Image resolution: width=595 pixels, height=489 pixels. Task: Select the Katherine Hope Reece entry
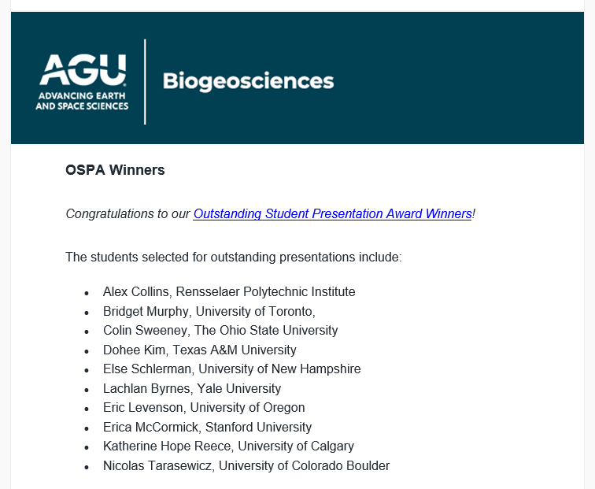point(228,446)
